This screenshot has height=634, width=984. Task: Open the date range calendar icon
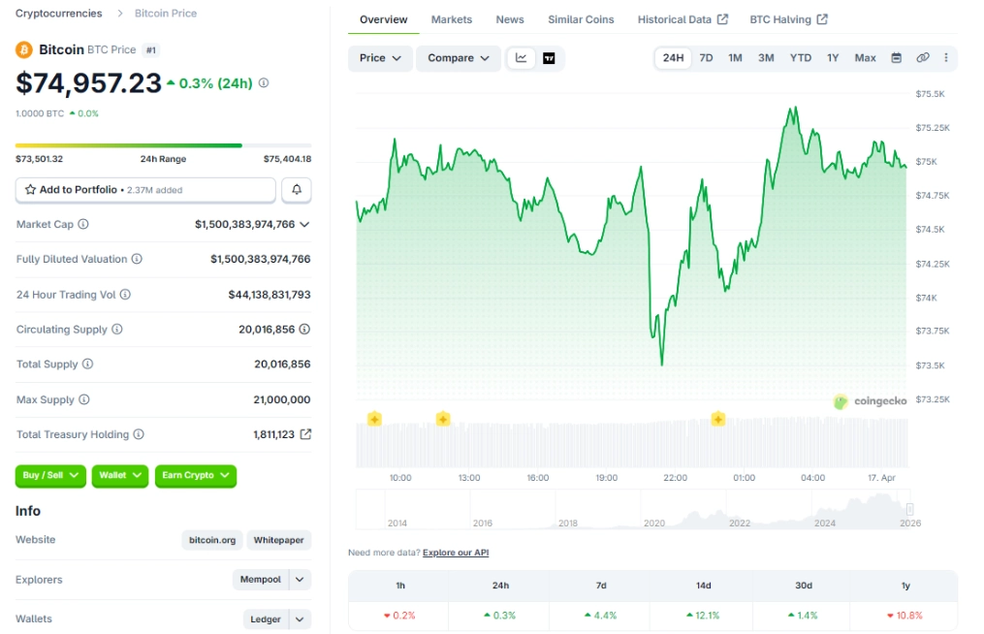(894, 57)
